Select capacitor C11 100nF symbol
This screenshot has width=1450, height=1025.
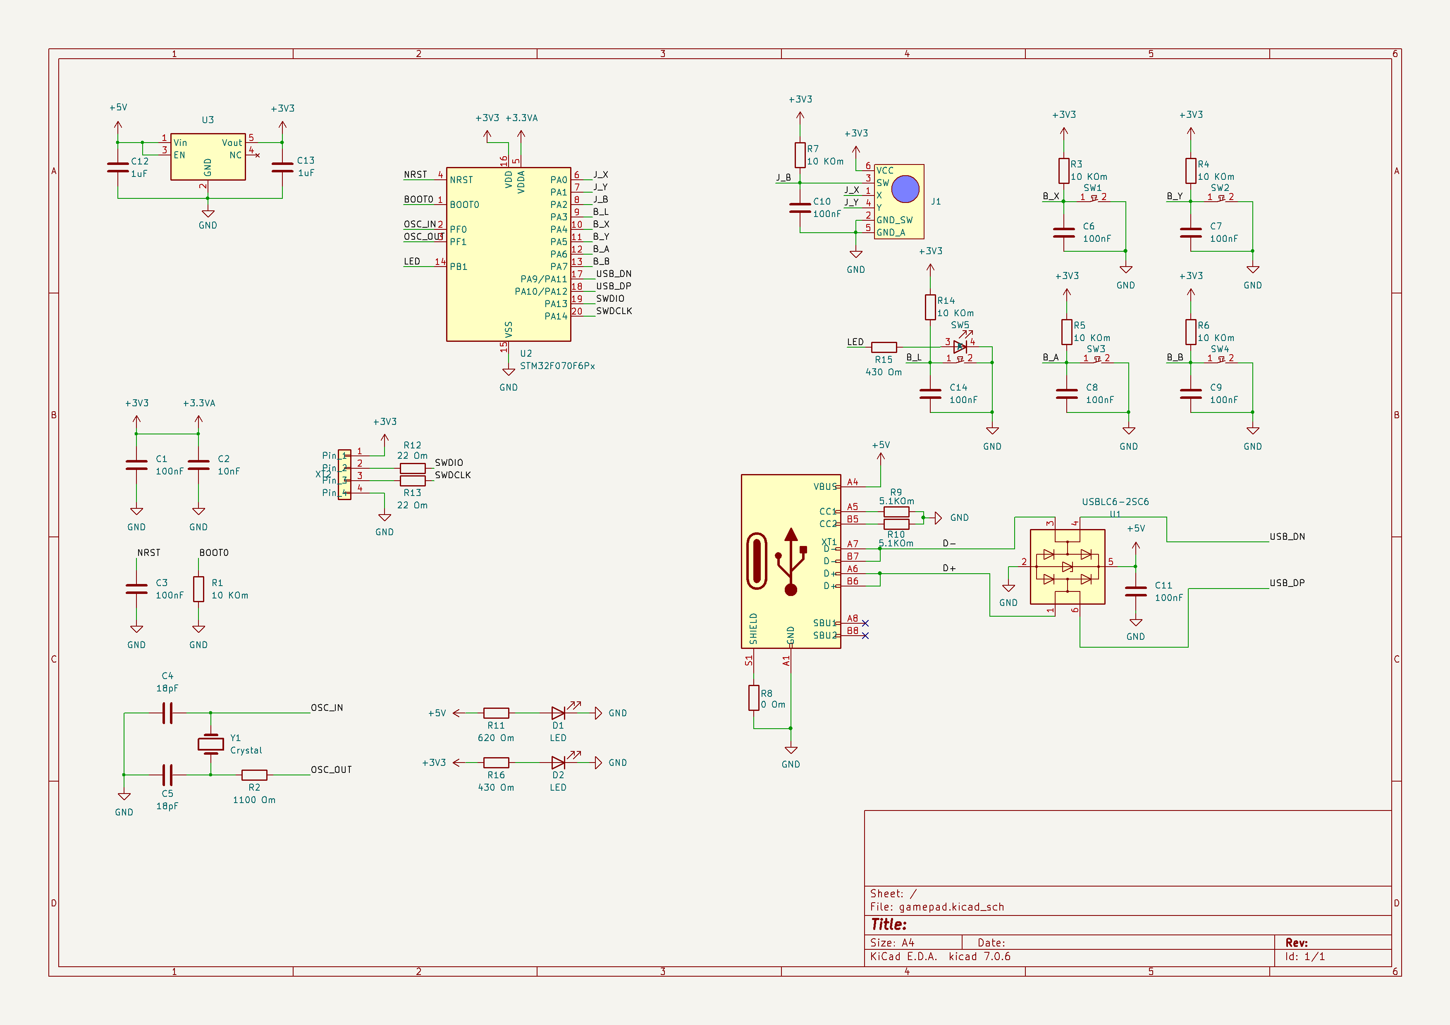[x=1135, y=591]
